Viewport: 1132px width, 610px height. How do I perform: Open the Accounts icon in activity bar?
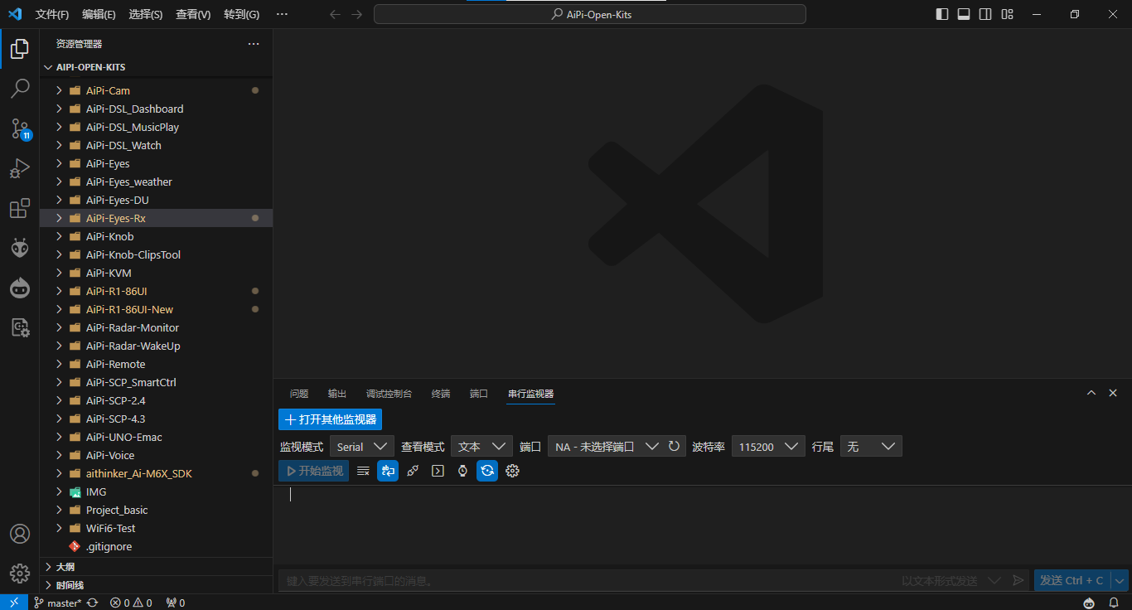click(20, 534)
